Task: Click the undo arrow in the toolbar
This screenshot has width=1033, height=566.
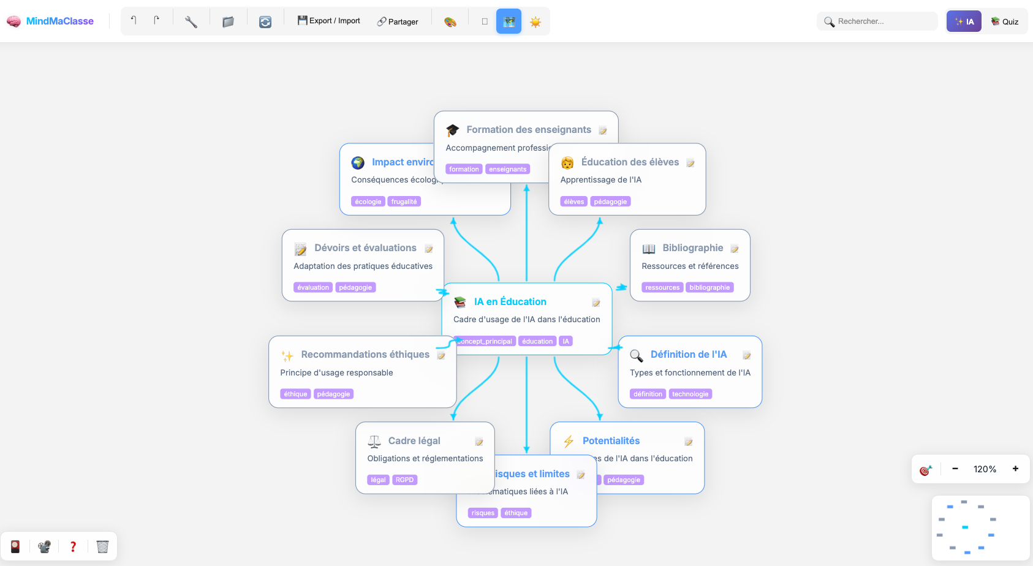Action: 134,21
